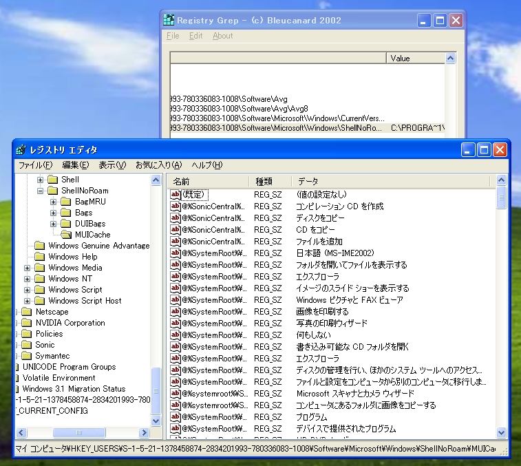
Task: Click Registry Editor app icon in title bar
Action: pos(21,150)
